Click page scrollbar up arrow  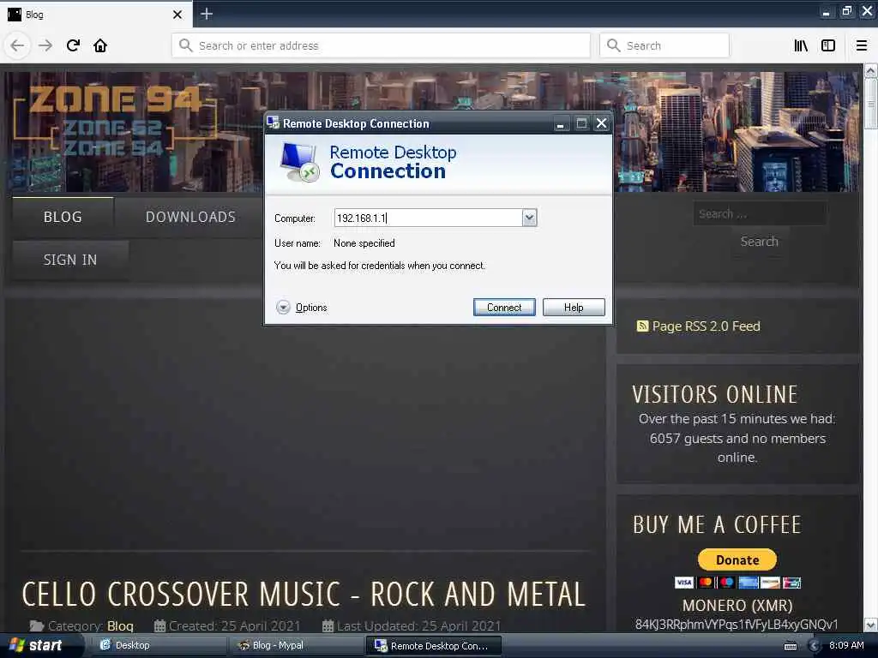click(x=870, y=70)
